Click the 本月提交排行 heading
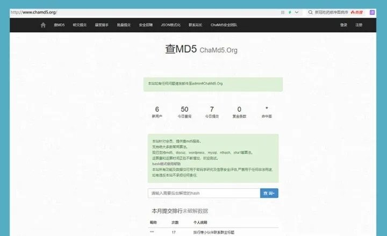This screenshot has width=387, height=236. click(167, 211)
